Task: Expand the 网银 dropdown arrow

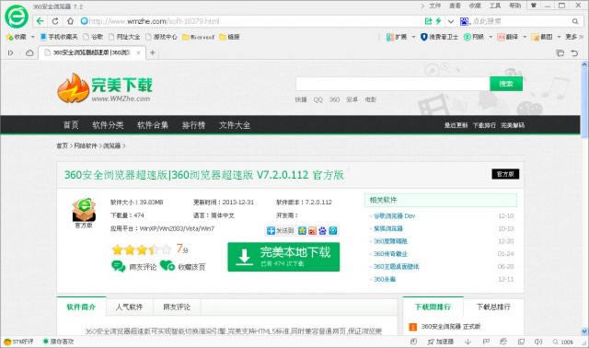Action: [x=491, y=37]
